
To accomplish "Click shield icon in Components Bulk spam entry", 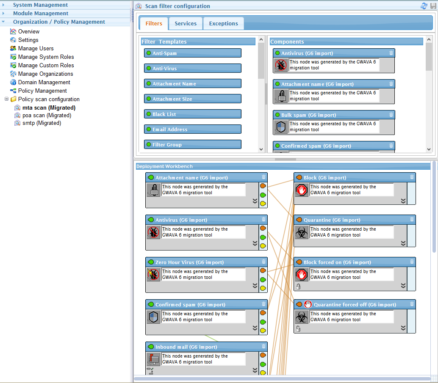I will point(281,127).
